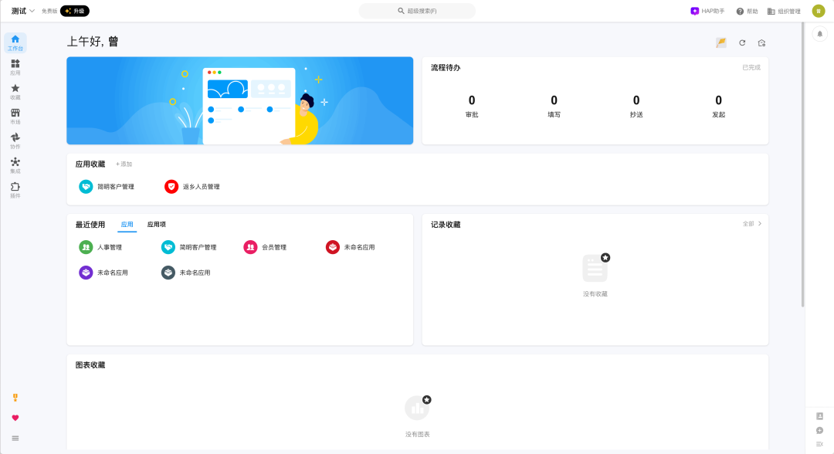Open dark gray 未命名应用 app

185,273
